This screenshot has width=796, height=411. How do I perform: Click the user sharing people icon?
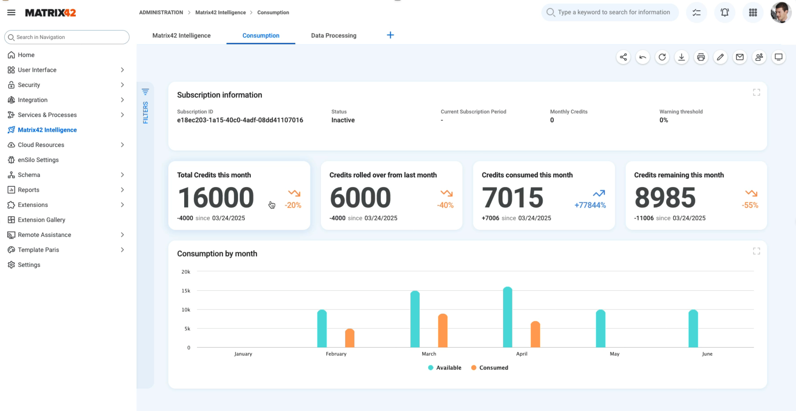pos(759,57)
